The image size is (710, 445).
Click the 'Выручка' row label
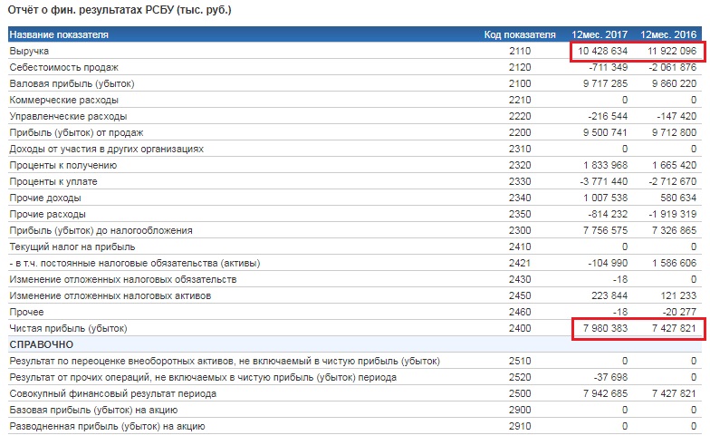29,52
